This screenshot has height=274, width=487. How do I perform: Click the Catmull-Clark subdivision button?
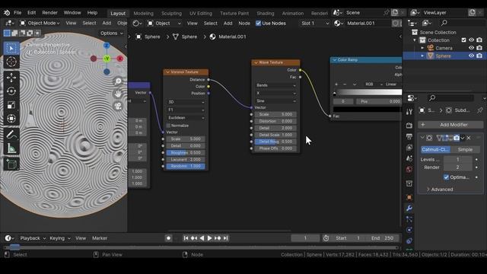pos(435,149)
